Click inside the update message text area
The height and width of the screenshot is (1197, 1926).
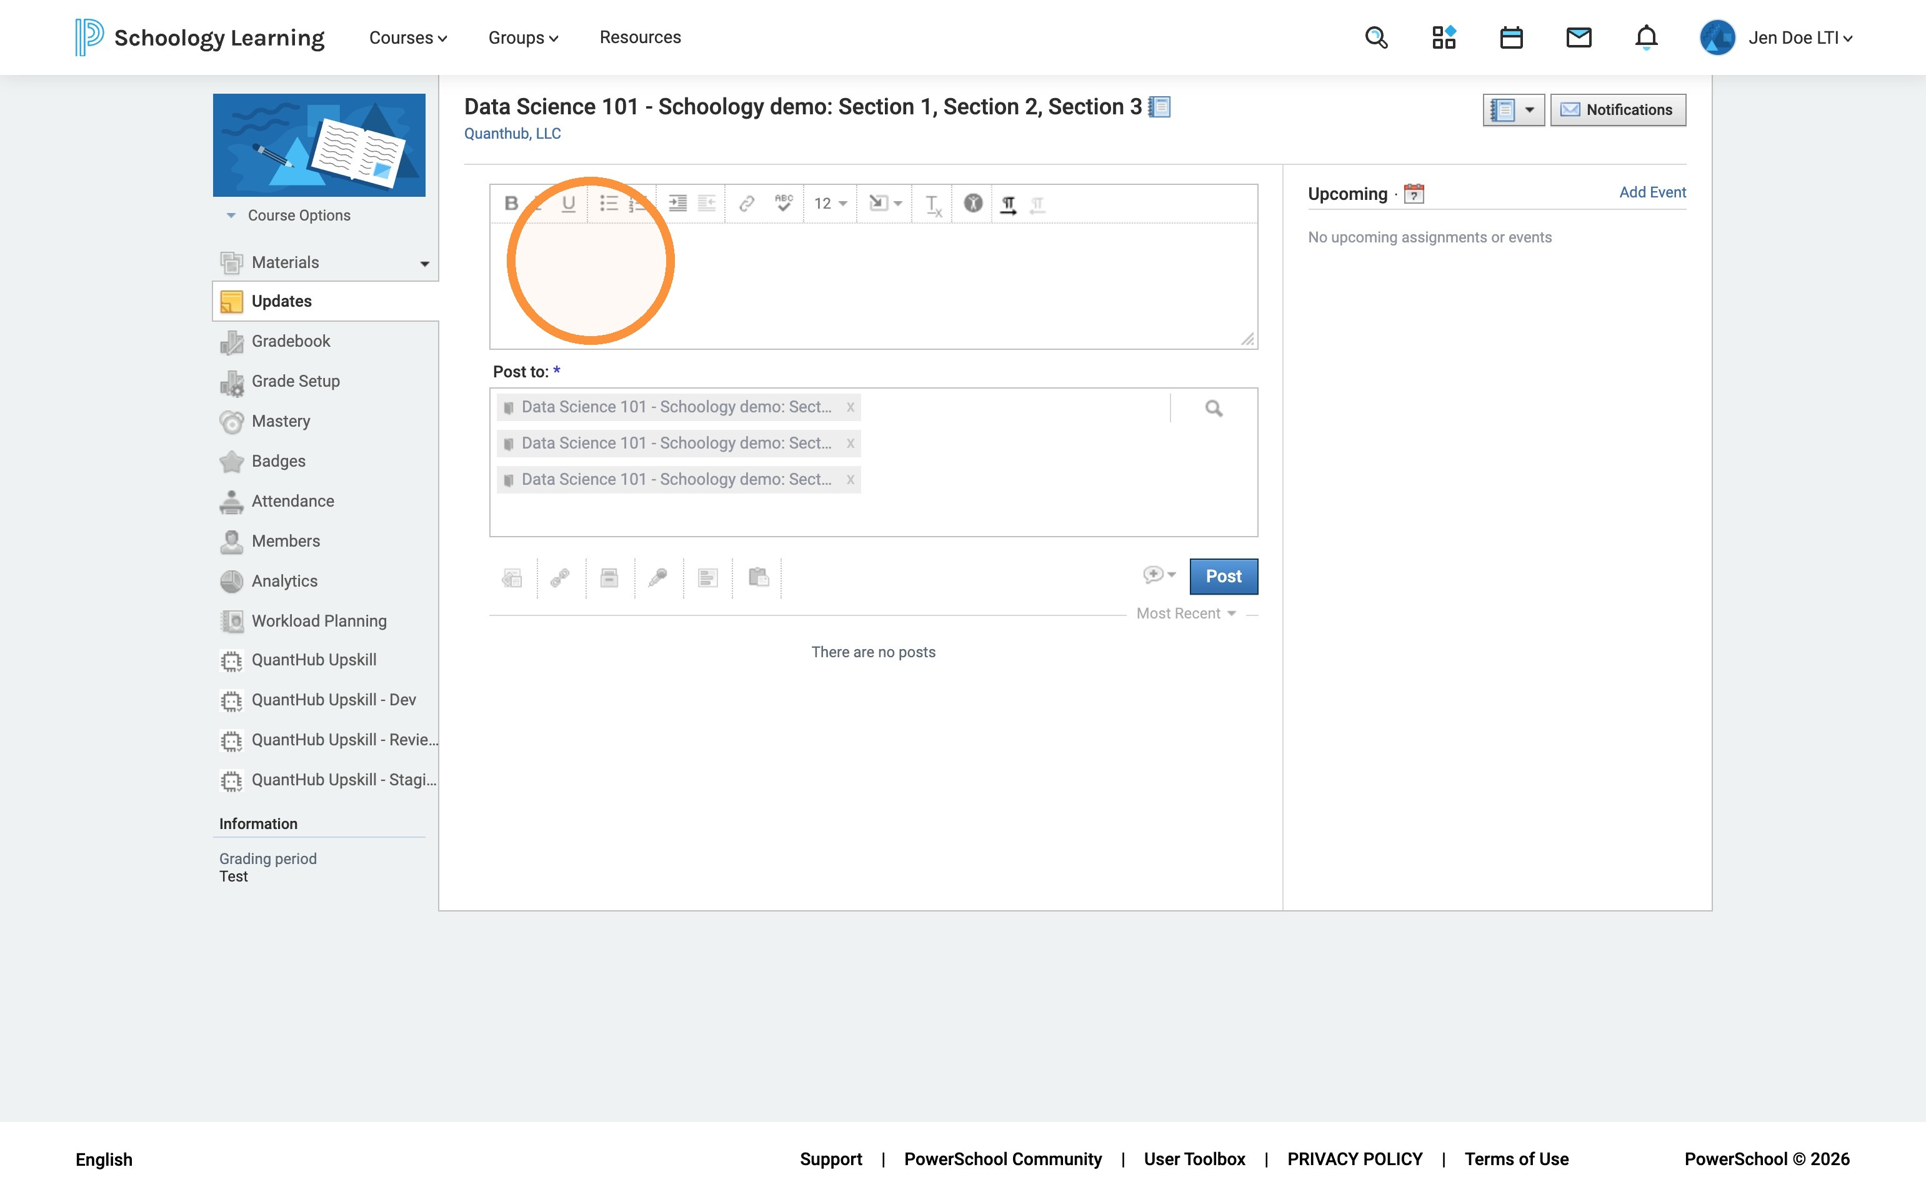tap(874, 286)
